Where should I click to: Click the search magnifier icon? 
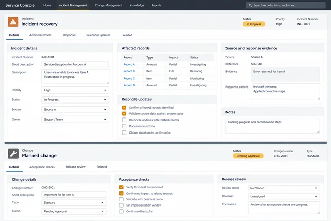(250, 5)
